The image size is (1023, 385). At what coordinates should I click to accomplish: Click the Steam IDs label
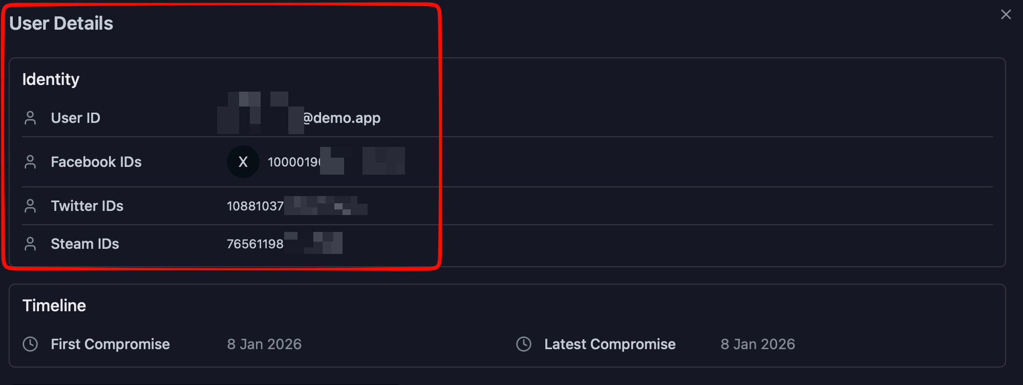pyautogui.click(x=84, y=244)
